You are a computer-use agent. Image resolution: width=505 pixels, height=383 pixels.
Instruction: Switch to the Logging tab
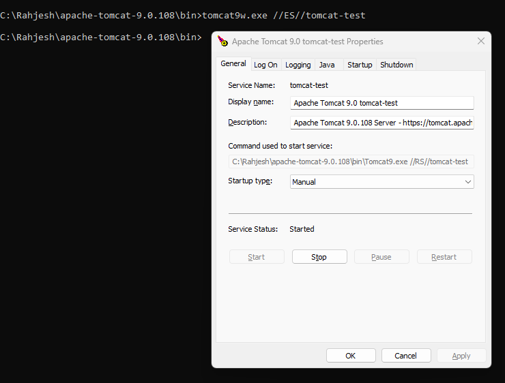298,65
